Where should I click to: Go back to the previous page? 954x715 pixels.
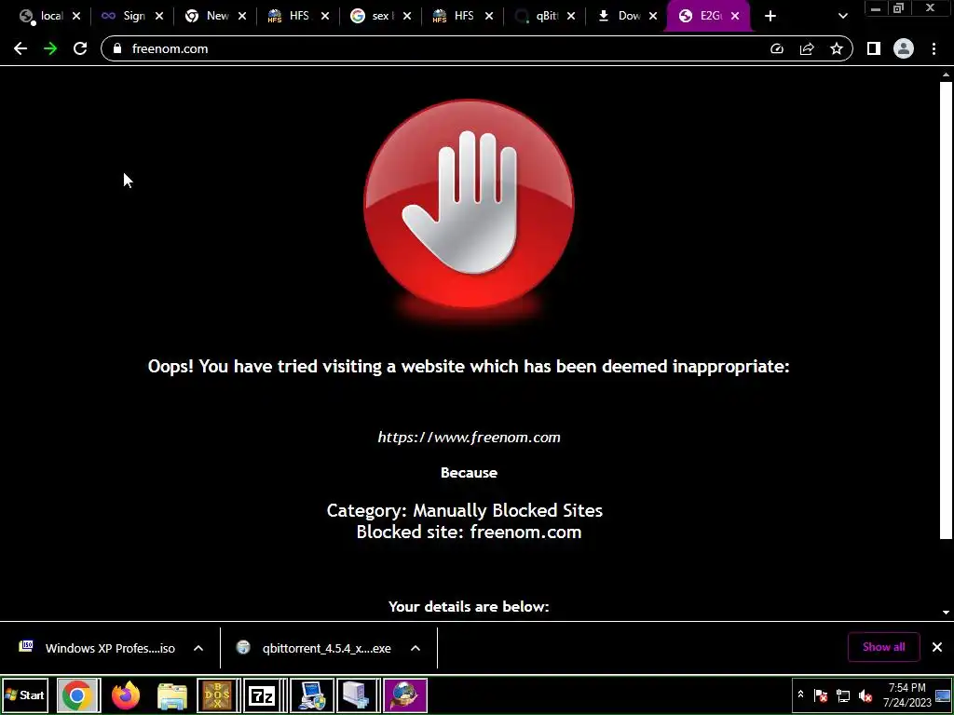click(20, 48)
